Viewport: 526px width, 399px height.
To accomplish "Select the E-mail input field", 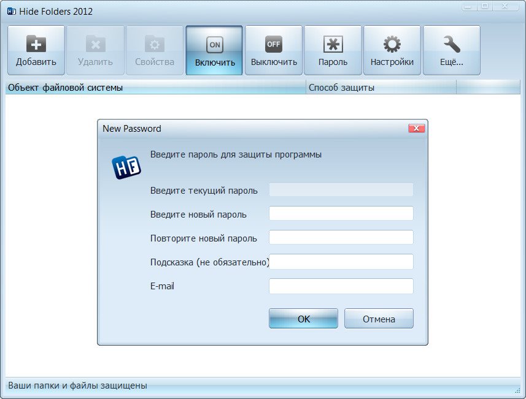I will pos(341,286).
